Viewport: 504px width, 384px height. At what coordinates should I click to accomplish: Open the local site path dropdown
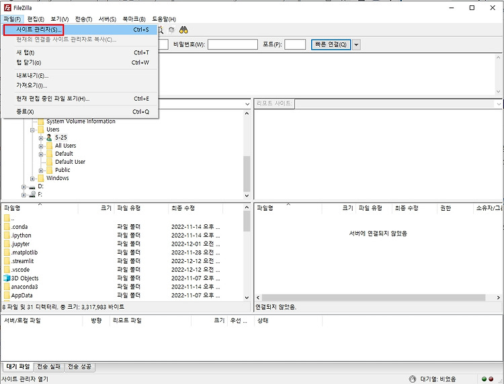click(247, 104)
